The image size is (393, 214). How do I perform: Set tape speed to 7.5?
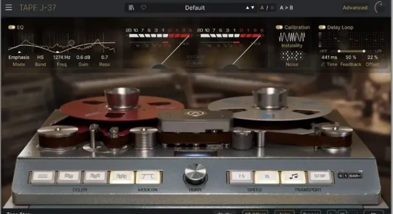[x=241, y=177]
